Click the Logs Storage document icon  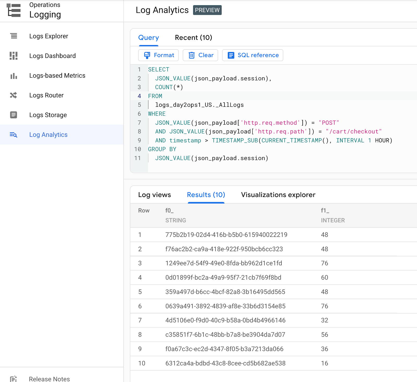tap(14, 115)
